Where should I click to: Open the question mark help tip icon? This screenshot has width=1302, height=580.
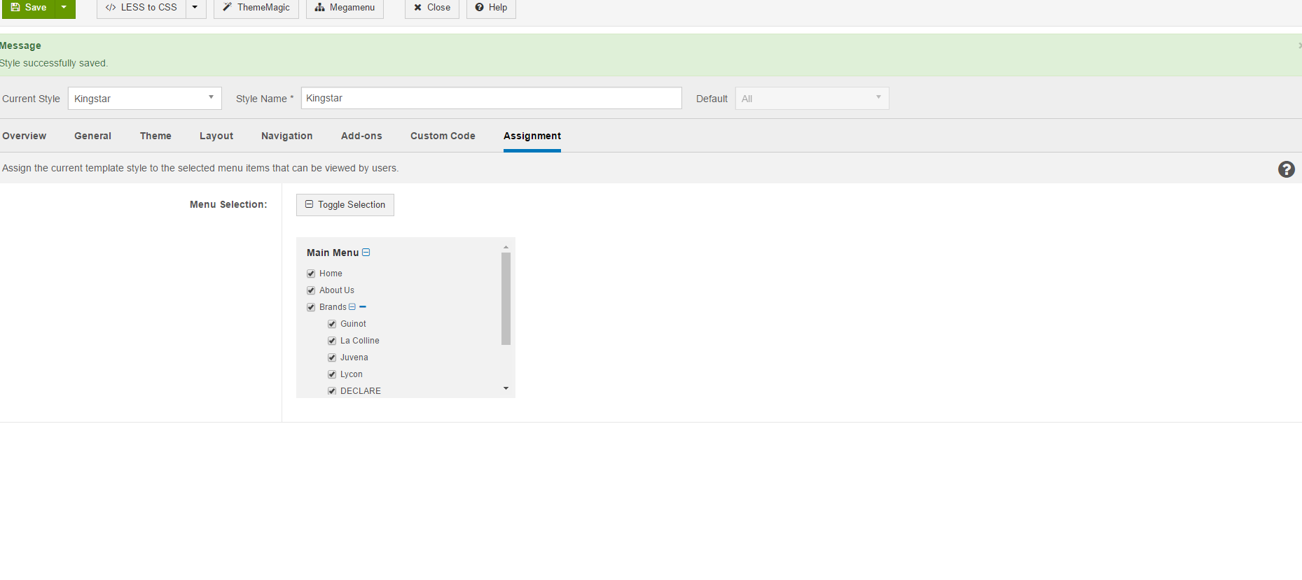coord(1286,169)
